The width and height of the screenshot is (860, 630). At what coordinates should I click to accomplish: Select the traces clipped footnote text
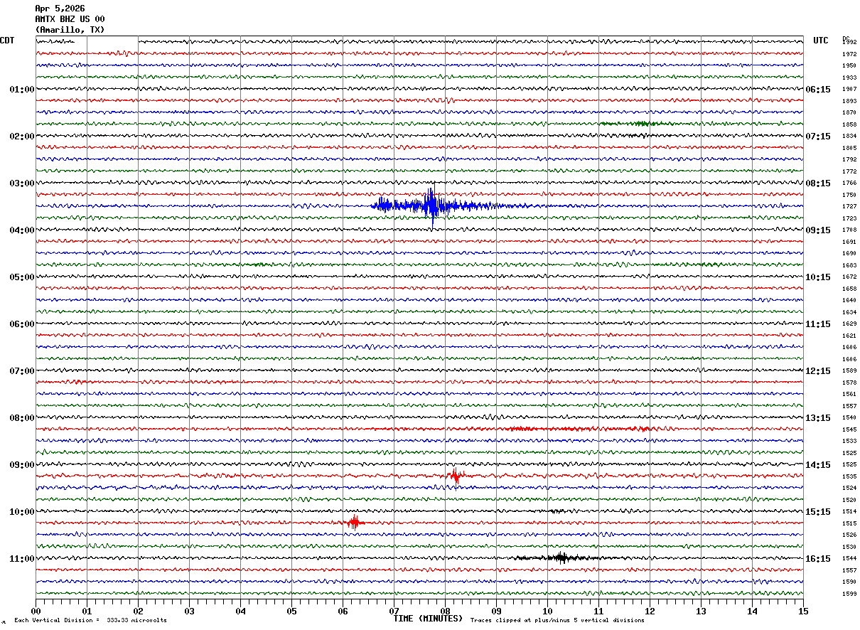tap(557, 621)
